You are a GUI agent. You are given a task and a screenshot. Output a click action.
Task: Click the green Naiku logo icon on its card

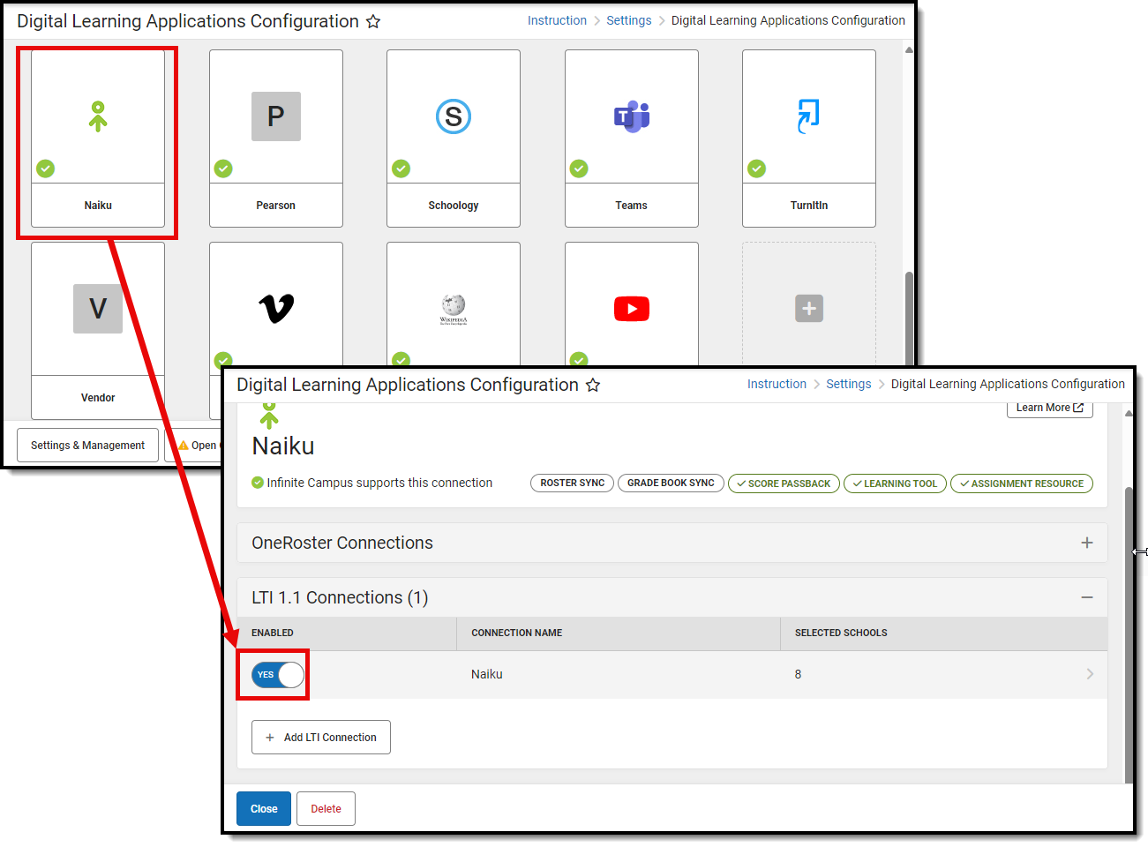(98, 116)
